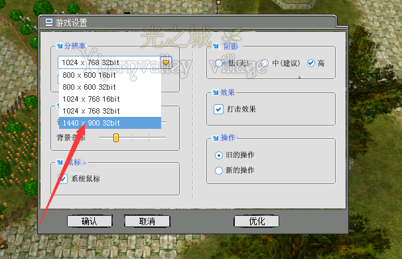Toggle the 系统鼠标 system cursor checkbox
This screenshot has width=402, height=259.
point(63,179)
